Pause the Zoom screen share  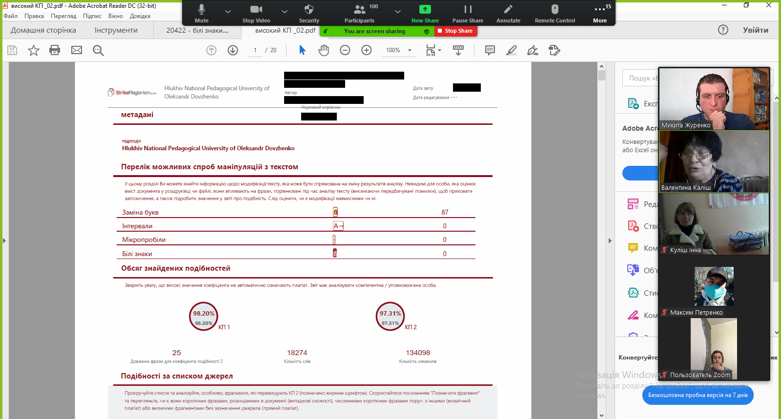click(x=468, y=13)
